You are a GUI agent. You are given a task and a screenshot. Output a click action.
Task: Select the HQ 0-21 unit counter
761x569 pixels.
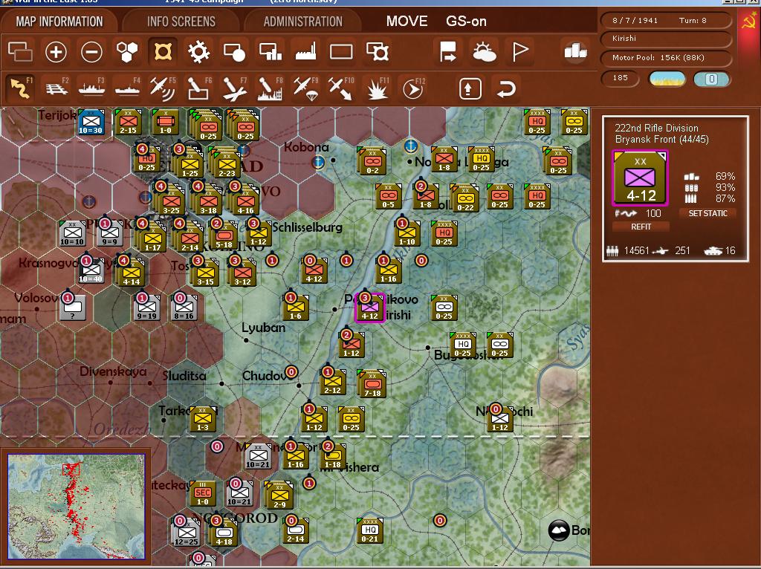click(x=369, y=530)
